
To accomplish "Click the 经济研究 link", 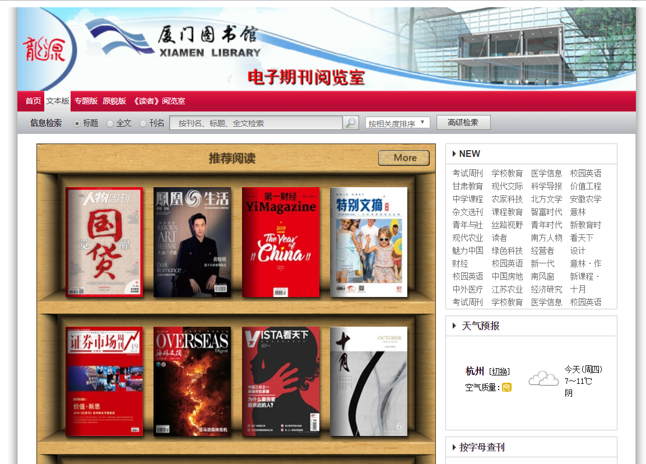I will (546, 289).
